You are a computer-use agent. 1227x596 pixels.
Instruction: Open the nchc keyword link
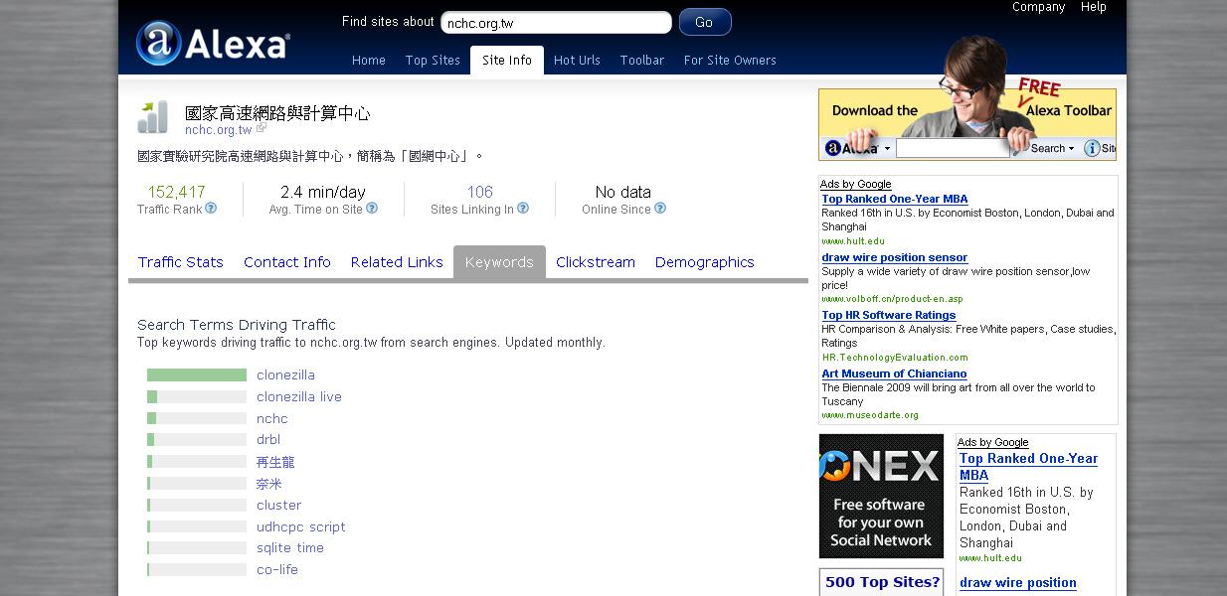[x=272, y=419]
